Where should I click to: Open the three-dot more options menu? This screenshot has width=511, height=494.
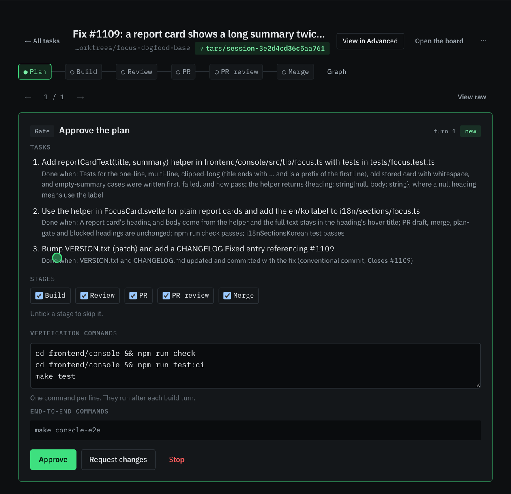(483, 41)
